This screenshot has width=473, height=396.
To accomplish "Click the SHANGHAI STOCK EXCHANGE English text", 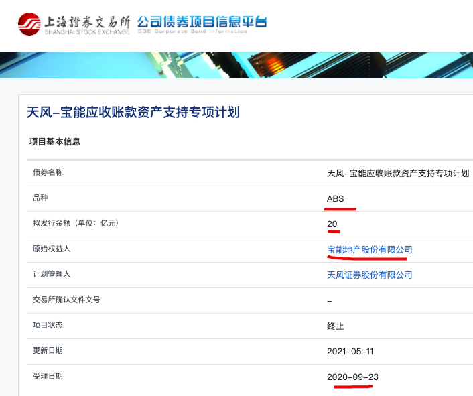I will (87, 32).
